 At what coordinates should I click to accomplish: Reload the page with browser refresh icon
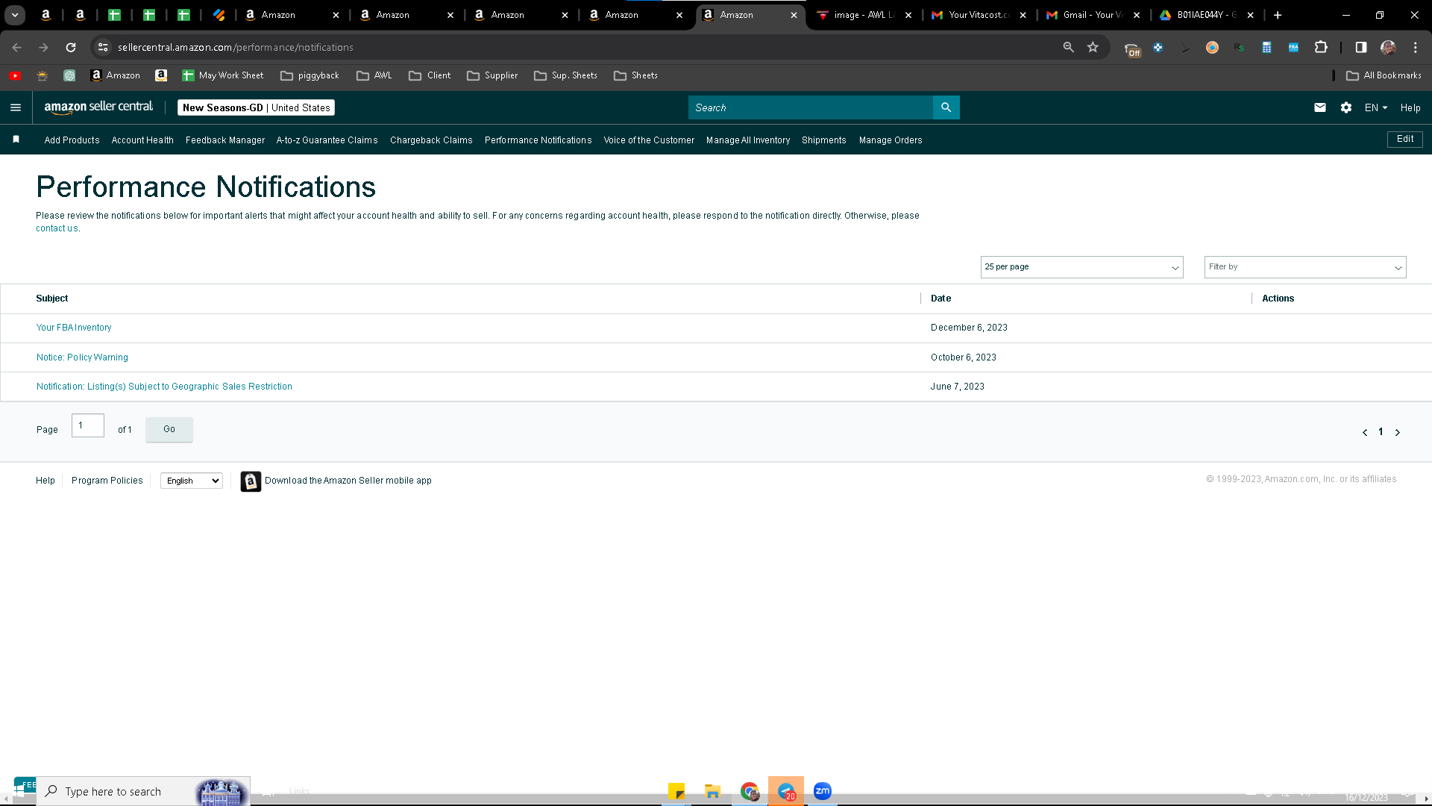click(71, 47)
